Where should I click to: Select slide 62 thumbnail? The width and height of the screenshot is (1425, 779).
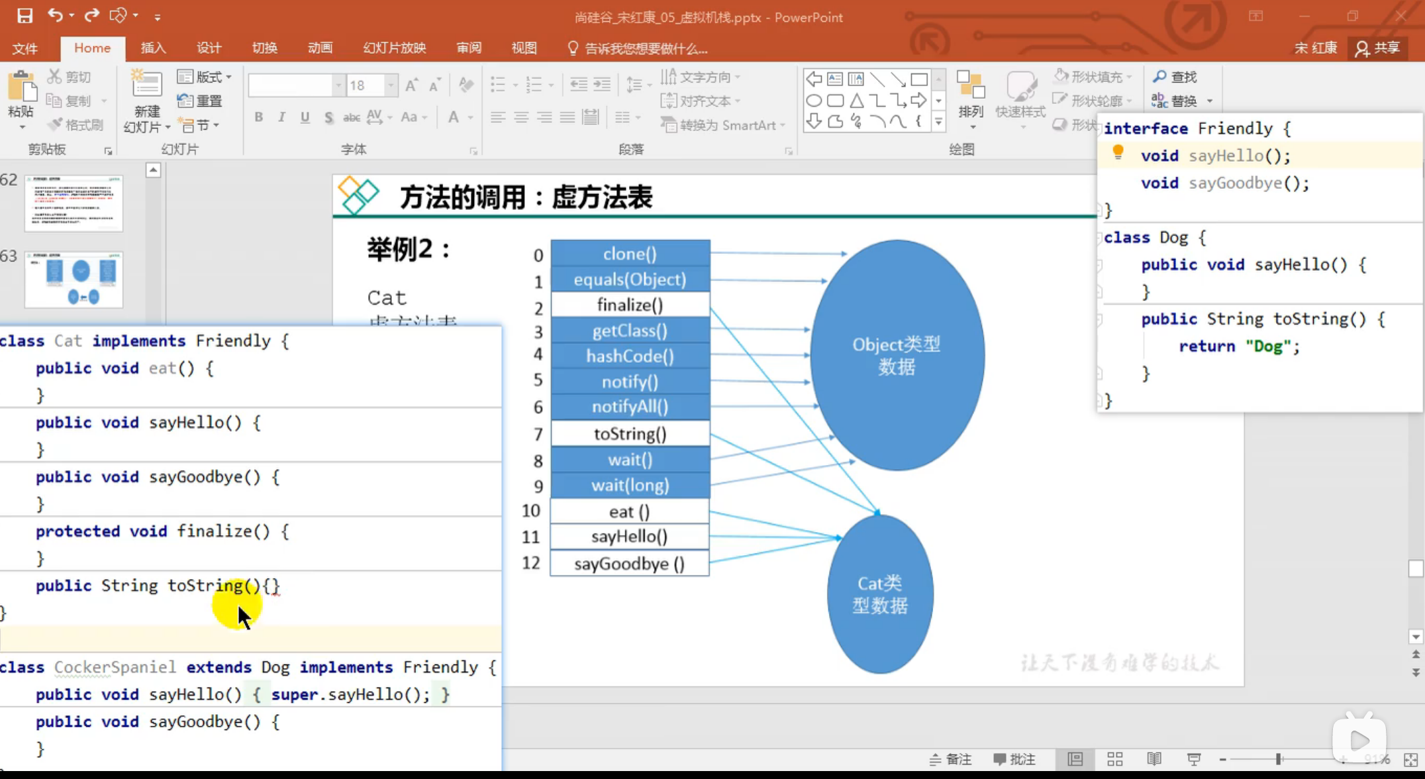coord(74,203)
